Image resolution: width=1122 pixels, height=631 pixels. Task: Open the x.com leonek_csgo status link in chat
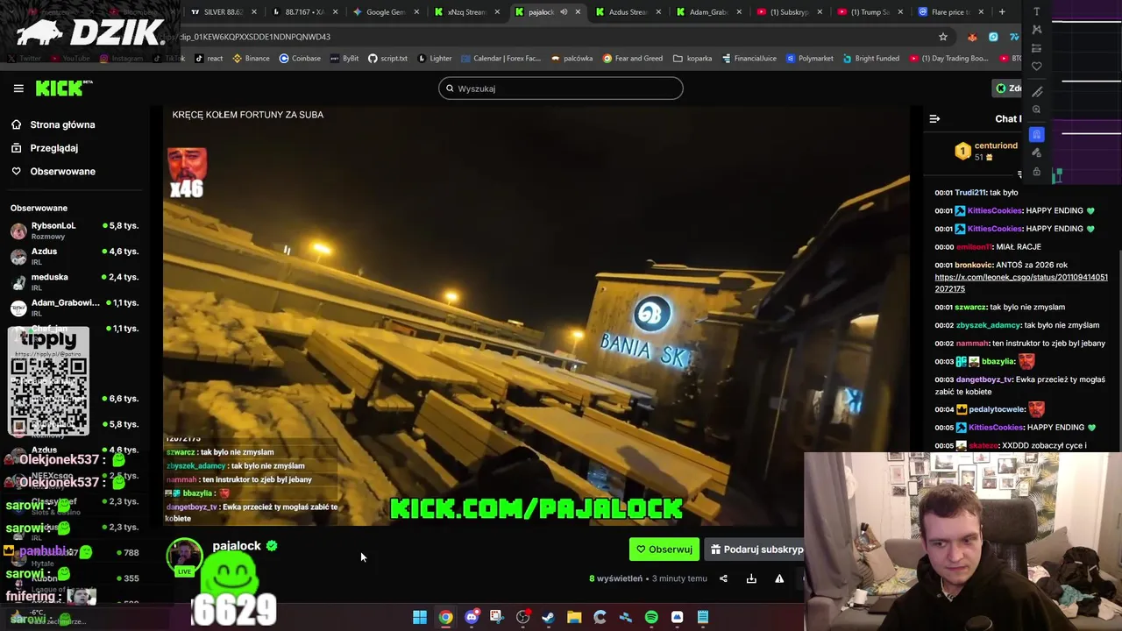coord(1021,283)
